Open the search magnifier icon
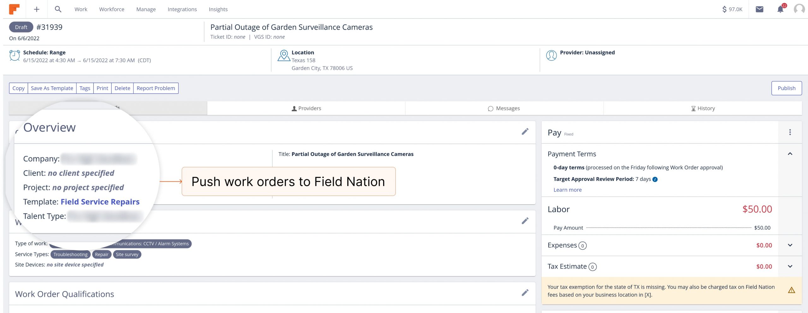 coord(58,9)
